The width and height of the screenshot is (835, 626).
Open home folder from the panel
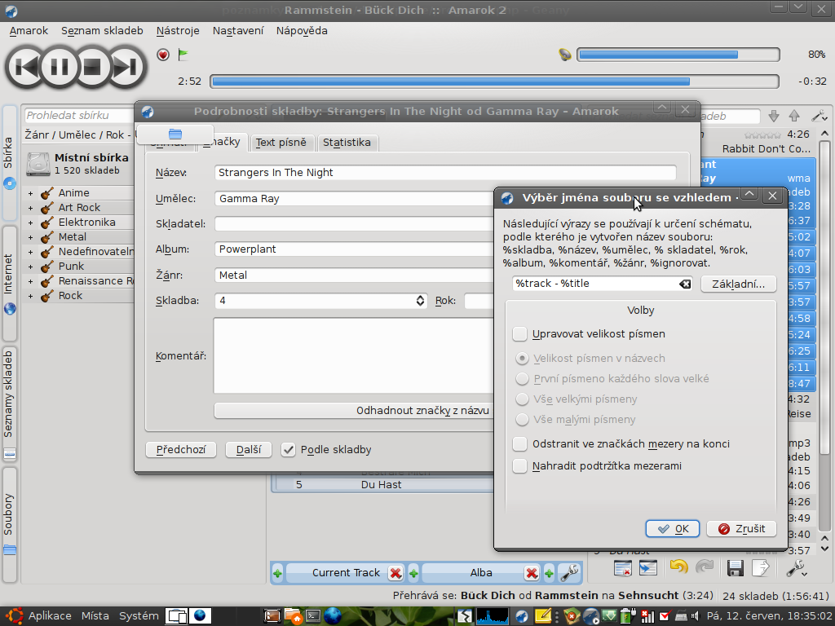tap(294, 616)
